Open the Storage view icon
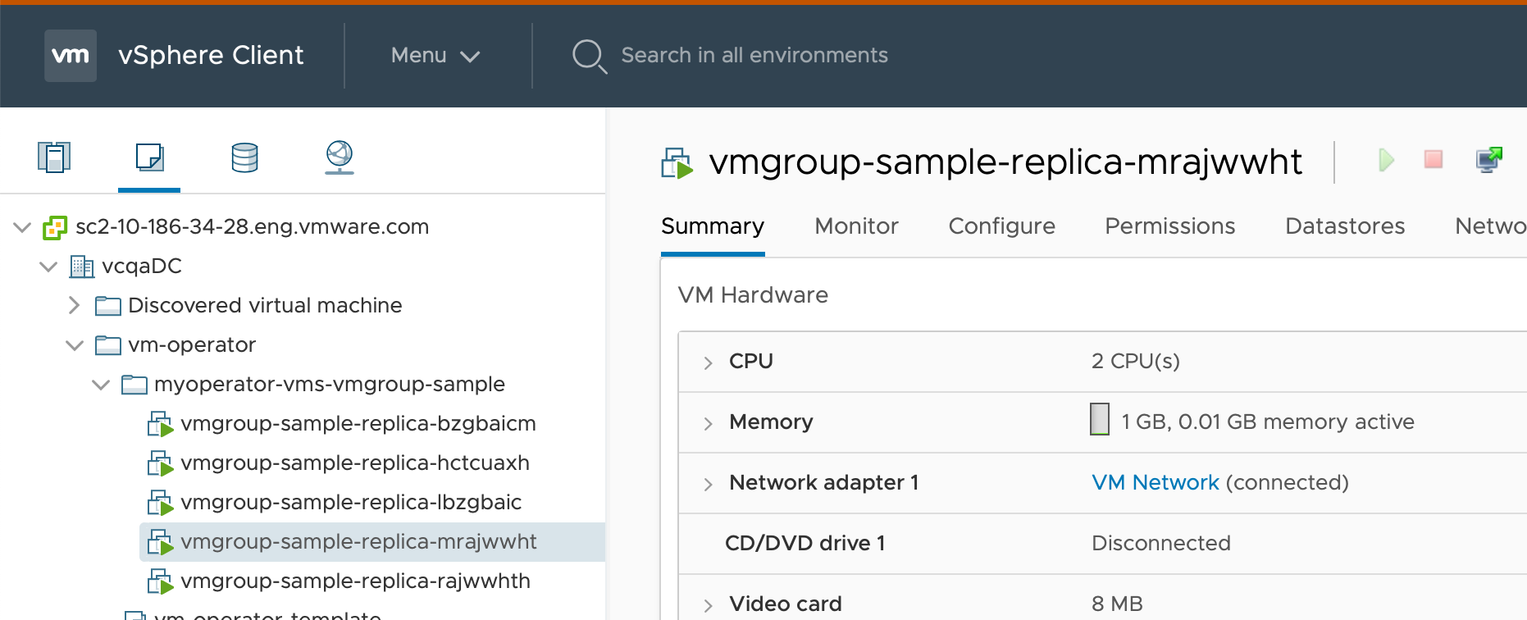This screenshot has width=1527, height=620. click(x=244, y=157)
